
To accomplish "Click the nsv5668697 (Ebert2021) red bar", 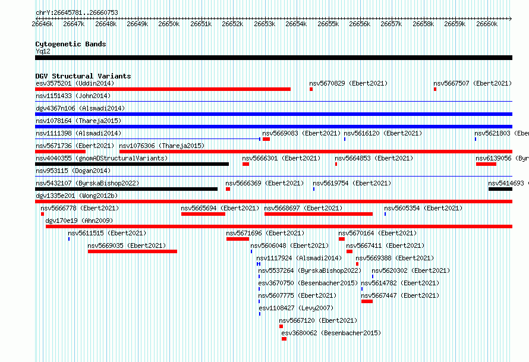I will click(x=319, y=214).
